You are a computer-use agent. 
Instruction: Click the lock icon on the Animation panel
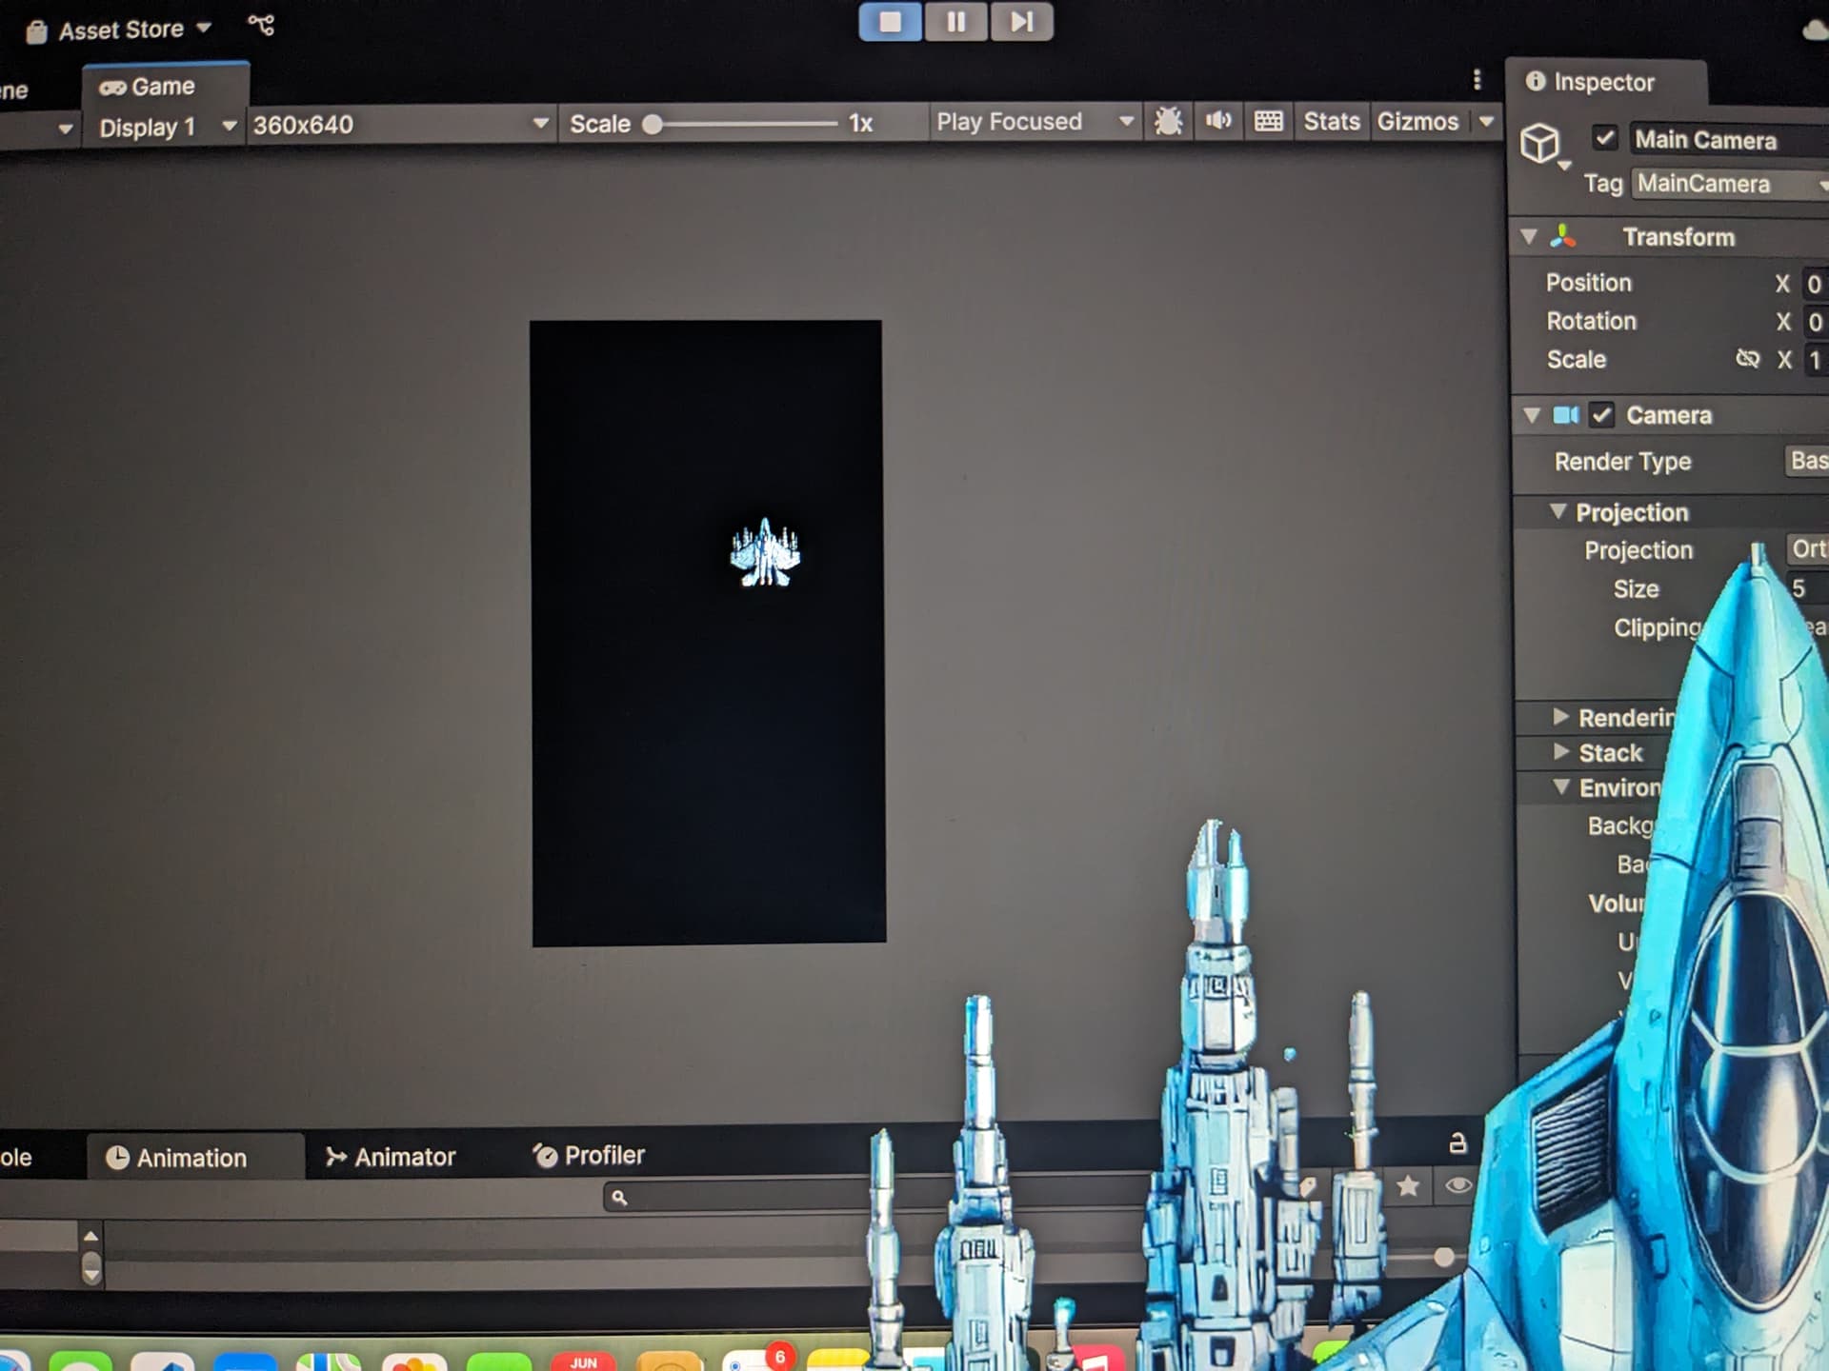tap(1457, 1142)
